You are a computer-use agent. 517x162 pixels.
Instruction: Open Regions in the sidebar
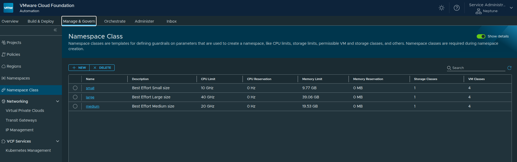point(14,66)
